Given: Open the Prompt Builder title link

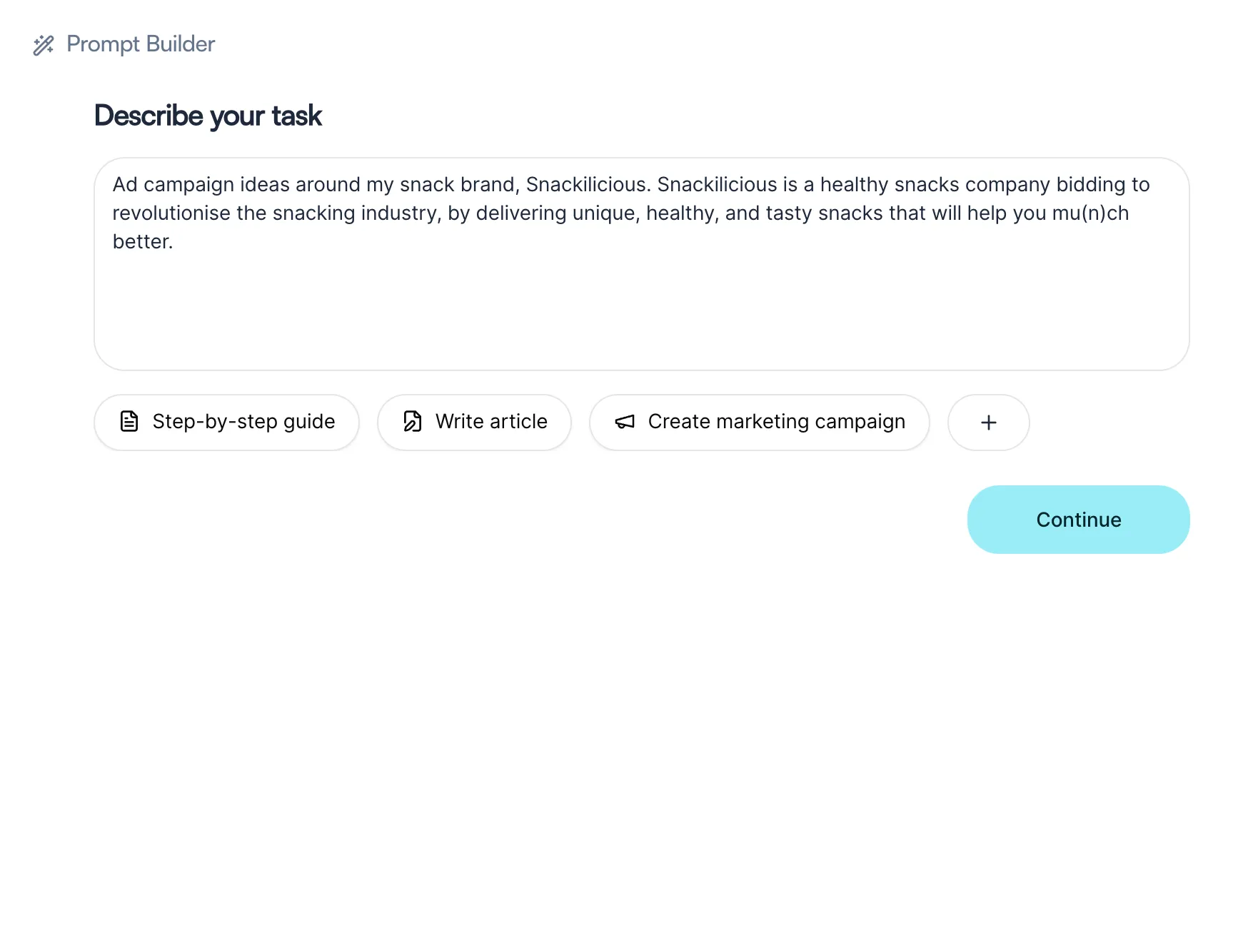Looking at the screenshot, I should click(141, 44).
